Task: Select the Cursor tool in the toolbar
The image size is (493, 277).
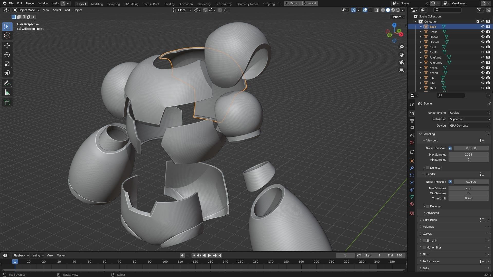Action: [x=7, y=35]
